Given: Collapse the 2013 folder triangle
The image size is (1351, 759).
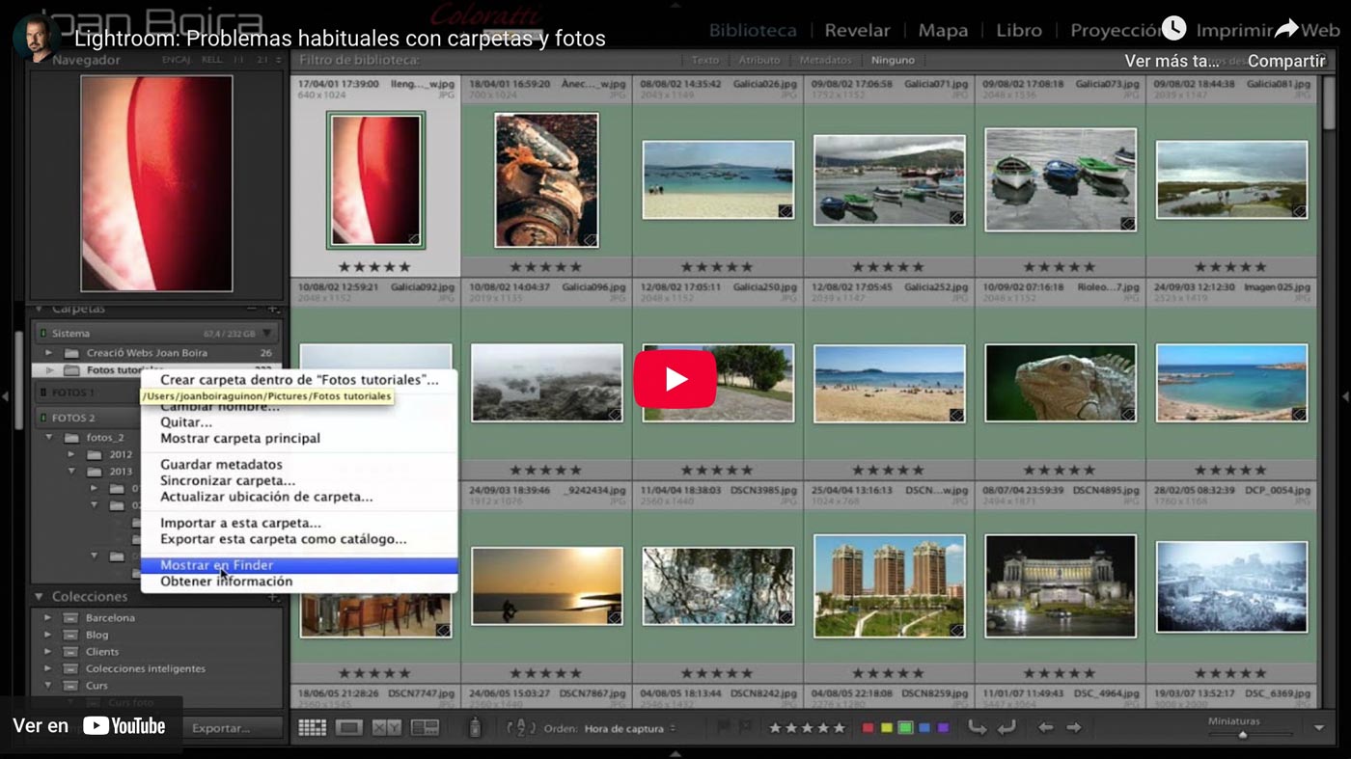Looking at the screenshot, I should point(71,472).
